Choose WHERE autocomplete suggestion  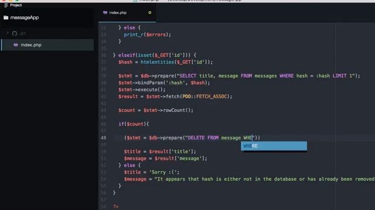(274, 146)
